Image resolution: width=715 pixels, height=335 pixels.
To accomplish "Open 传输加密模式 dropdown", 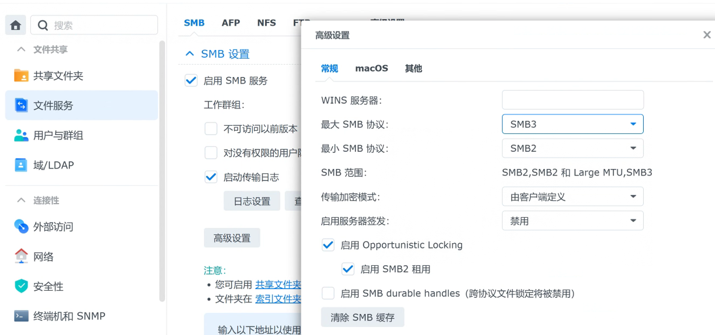I will pyautogui.click(x=572, y=197).
